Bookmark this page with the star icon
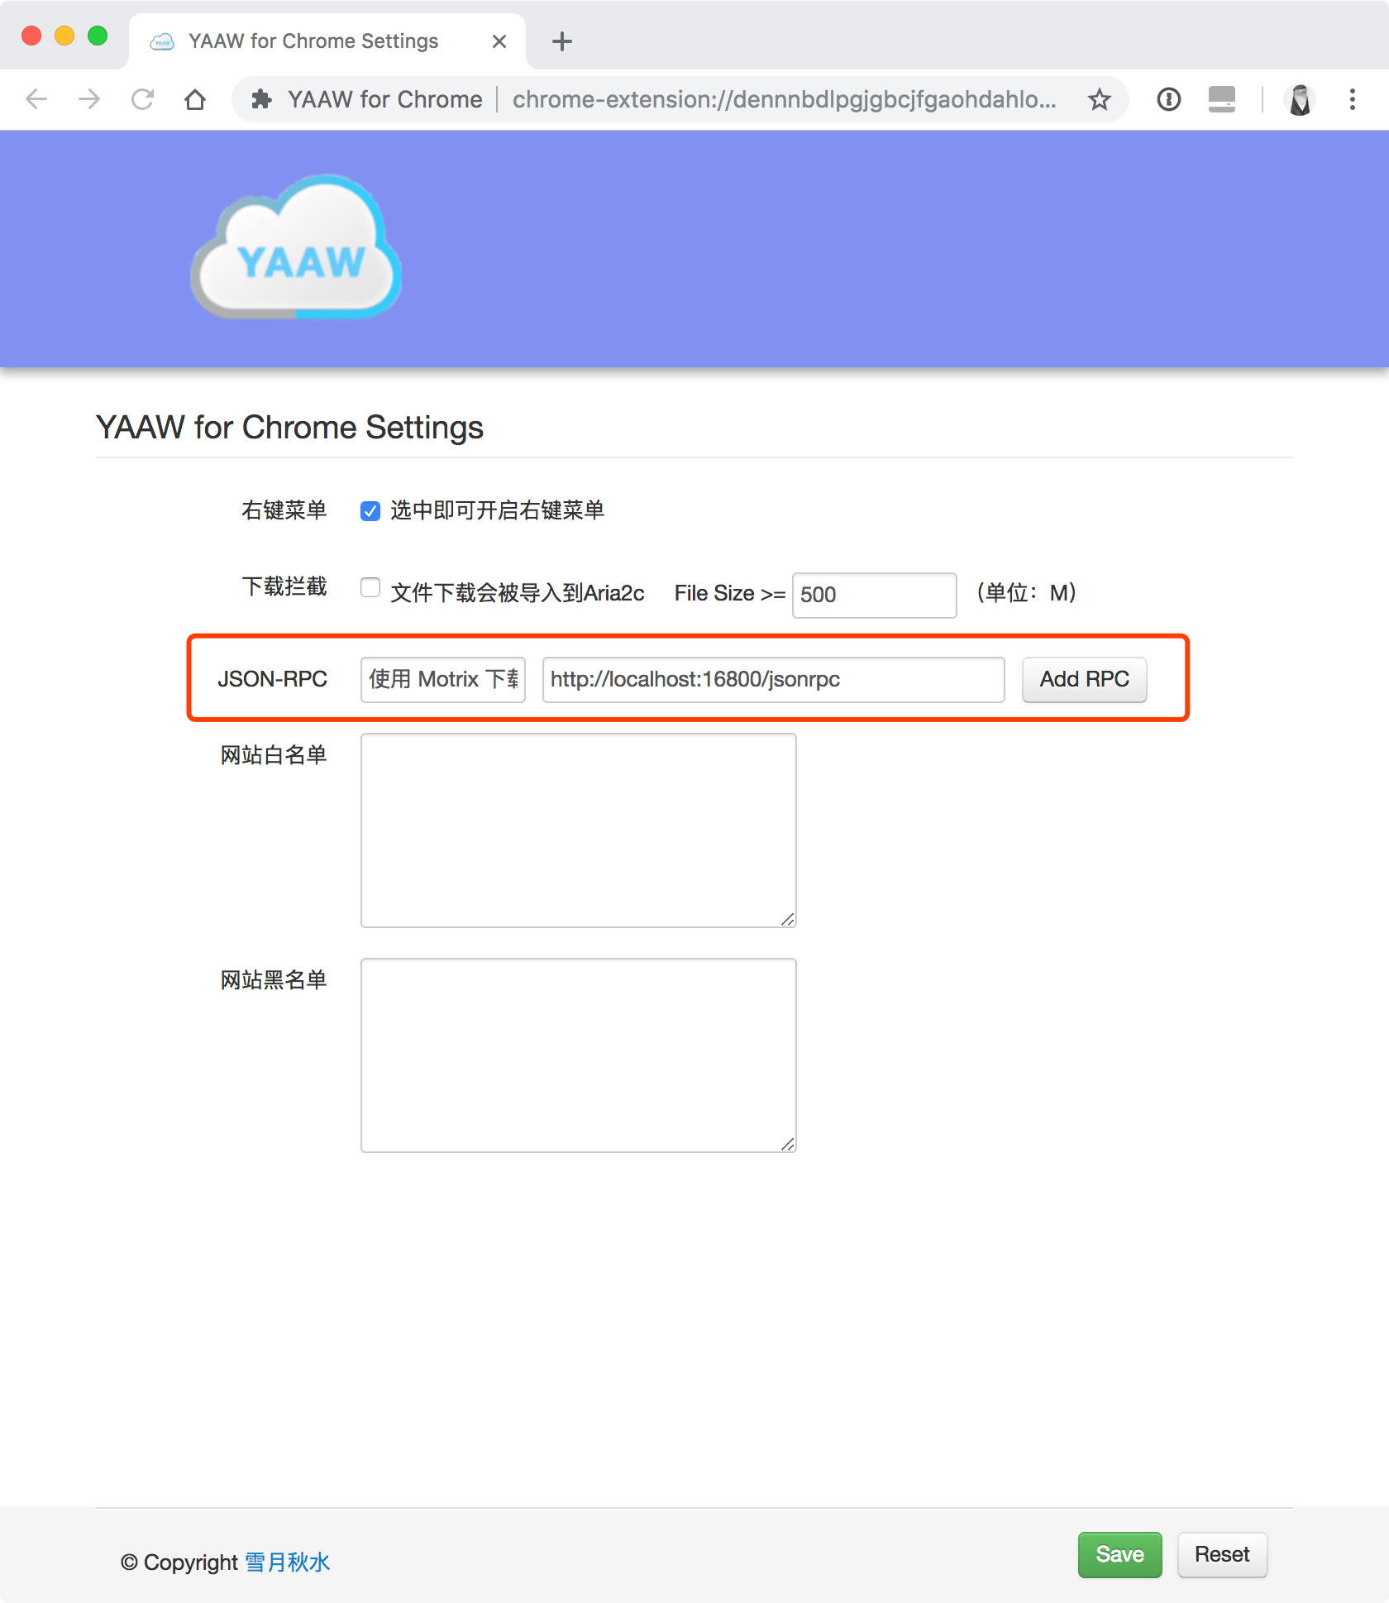 point(1099,99)
